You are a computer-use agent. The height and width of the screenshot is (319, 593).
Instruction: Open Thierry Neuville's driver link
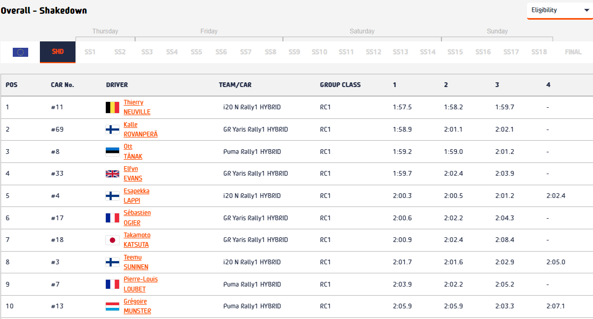click(137, 107)
